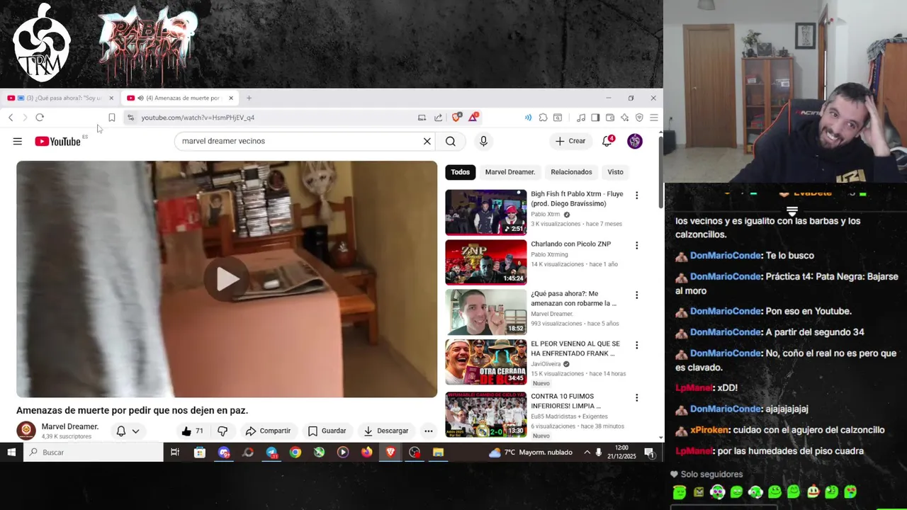Share this page from the address bar
The image size is (907, 510).
pyautogui.click(x=438, y=118)
